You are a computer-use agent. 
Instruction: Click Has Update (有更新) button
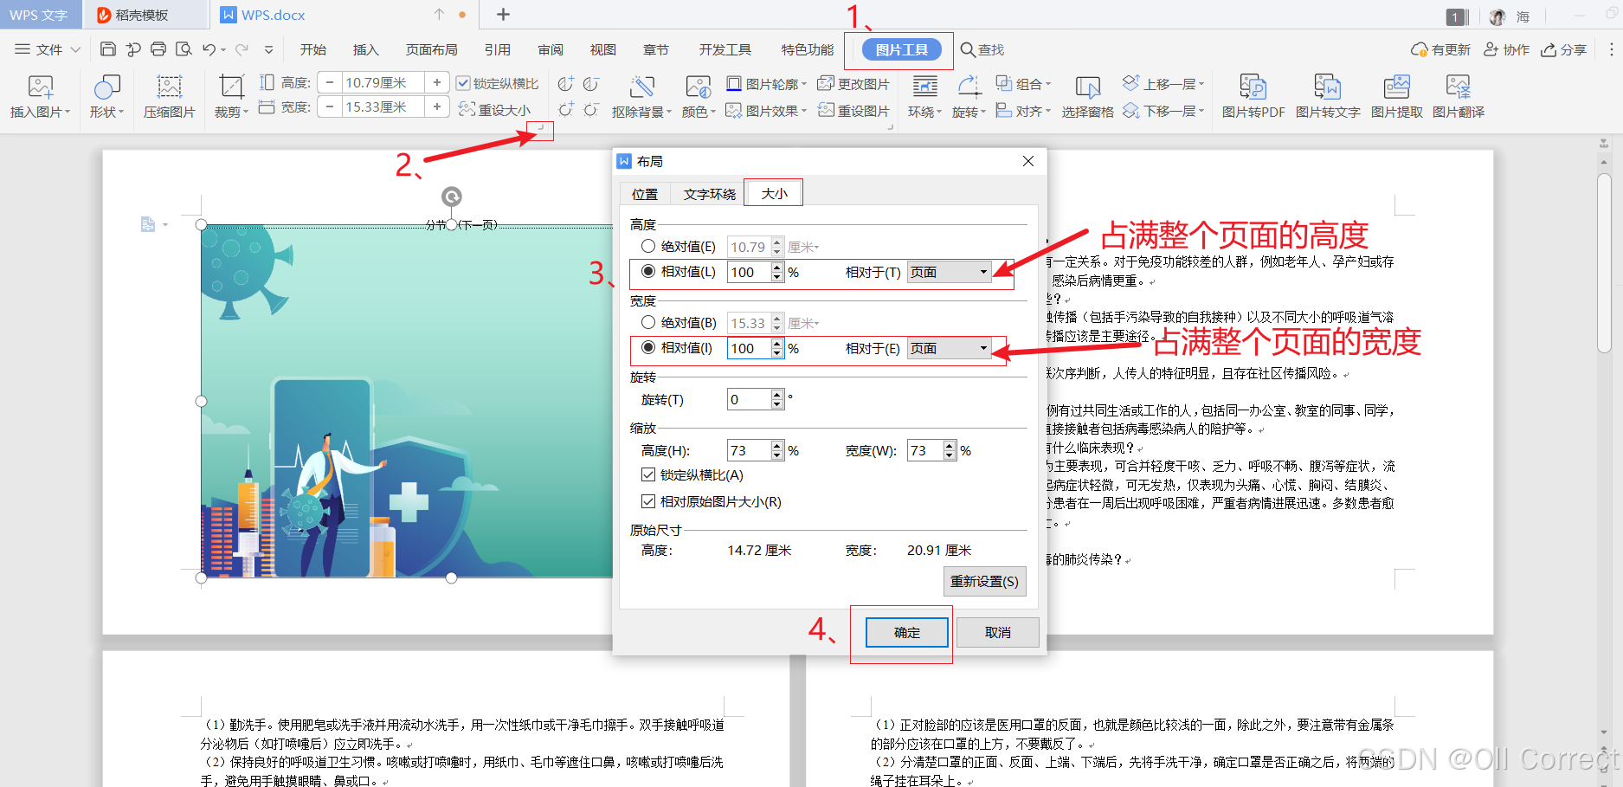[1441, 49]
